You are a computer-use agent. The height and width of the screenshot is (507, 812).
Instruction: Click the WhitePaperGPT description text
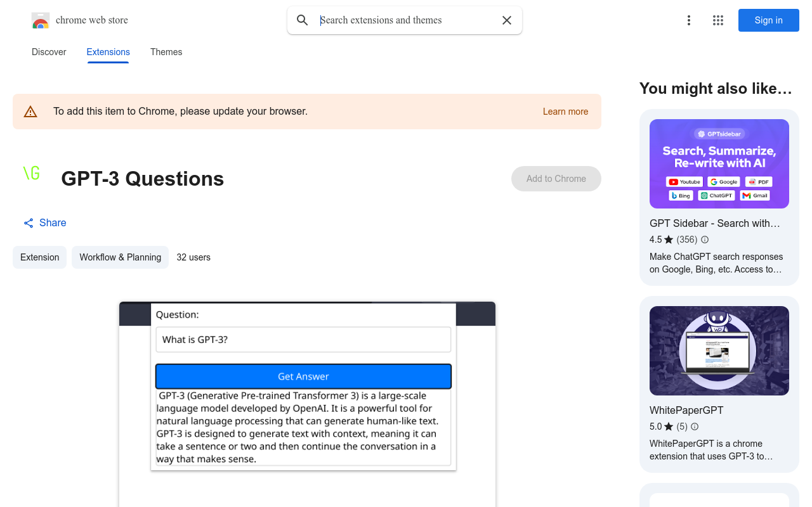(711, 450)
